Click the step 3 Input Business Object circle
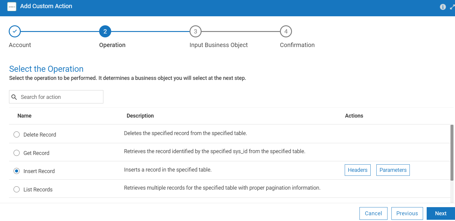This screenshot has height=221, width=455. [196, 31]
